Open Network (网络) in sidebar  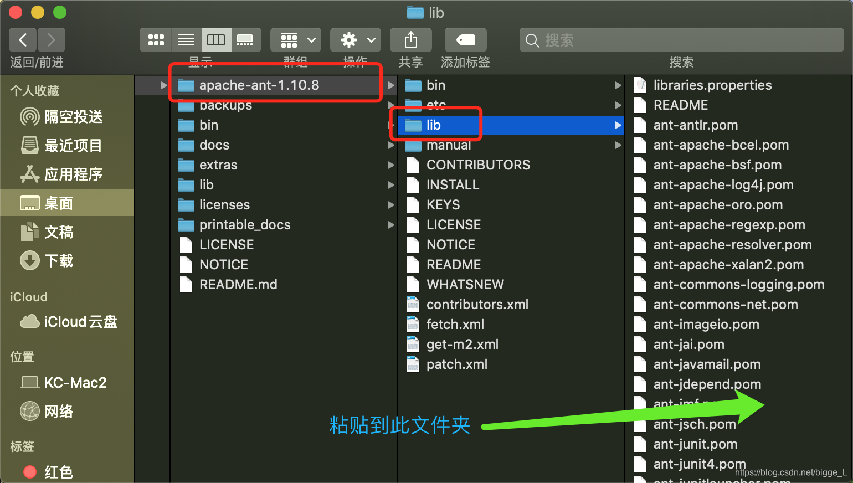click(x=67, y=412)
